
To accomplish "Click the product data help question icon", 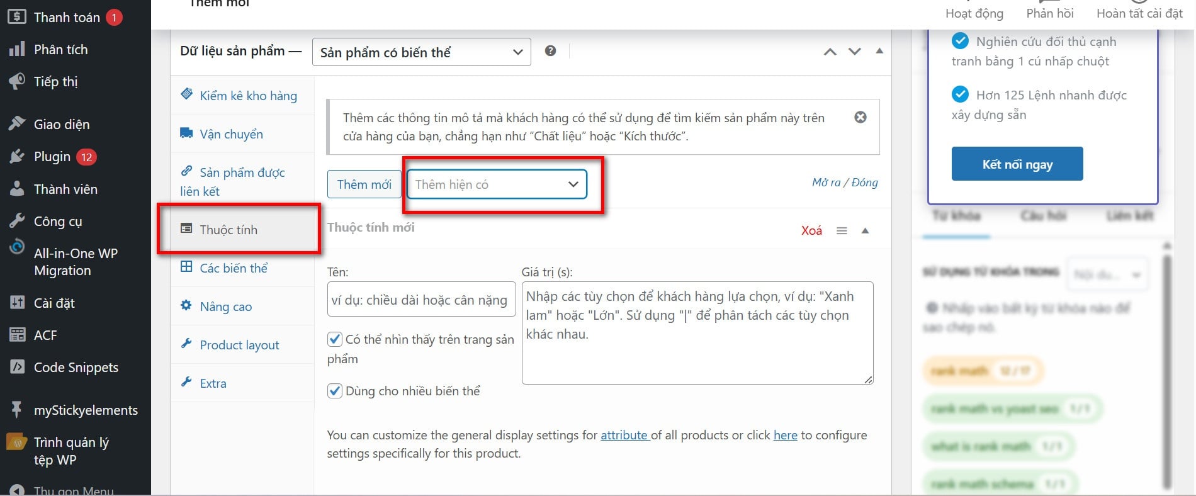I will point(550,51).
